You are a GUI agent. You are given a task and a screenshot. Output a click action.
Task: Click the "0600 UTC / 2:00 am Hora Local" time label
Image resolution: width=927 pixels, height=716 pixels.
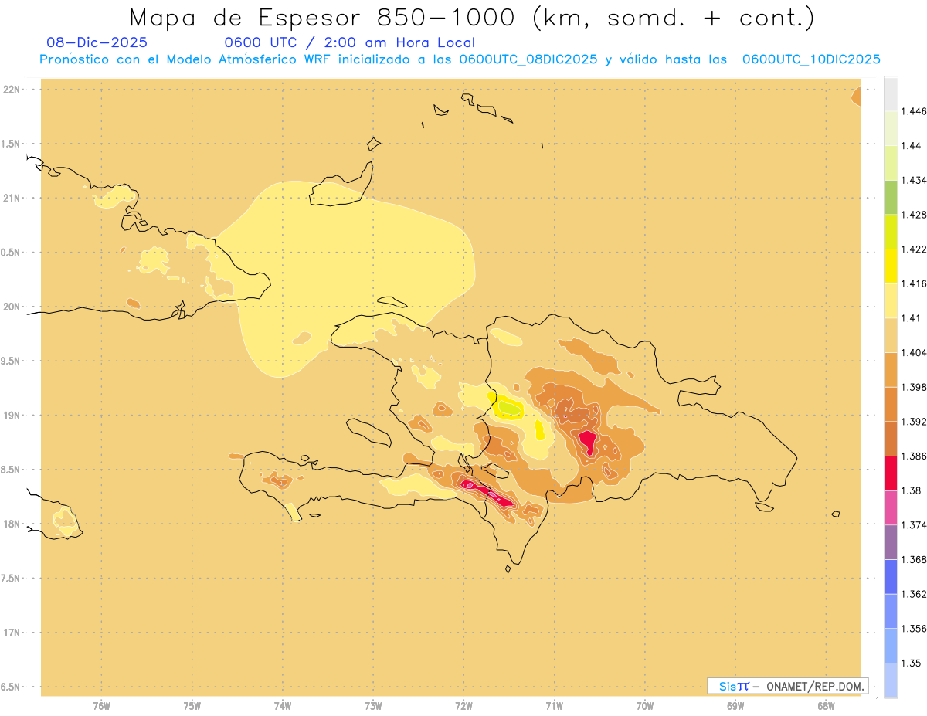pos(349,42)
